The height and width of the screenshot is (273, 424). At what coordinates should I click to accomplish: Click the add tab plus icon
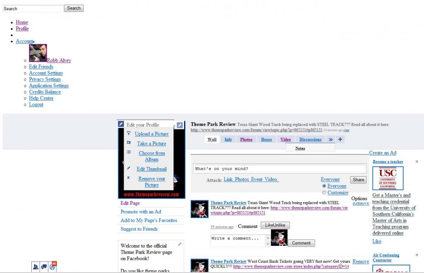(340, 139)
